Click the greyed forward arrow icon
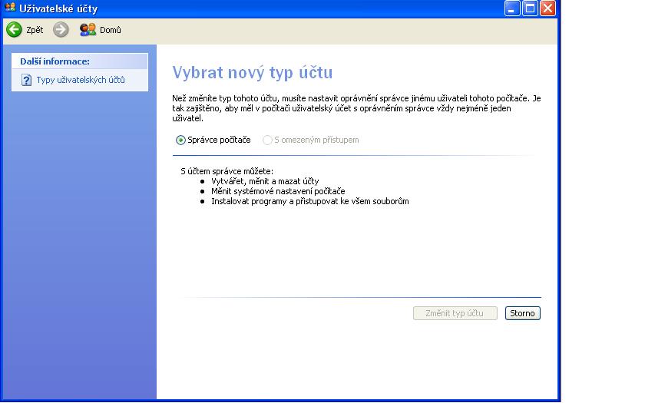This screenshot has height=403, width=645. click(61, 30)
